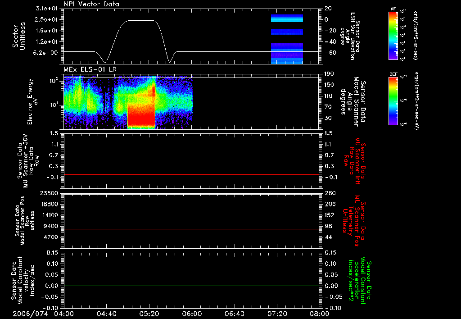Click the '-60' sun elevation tick label
Viewport: 461px width, 319px height.
[x=328, y=53]
